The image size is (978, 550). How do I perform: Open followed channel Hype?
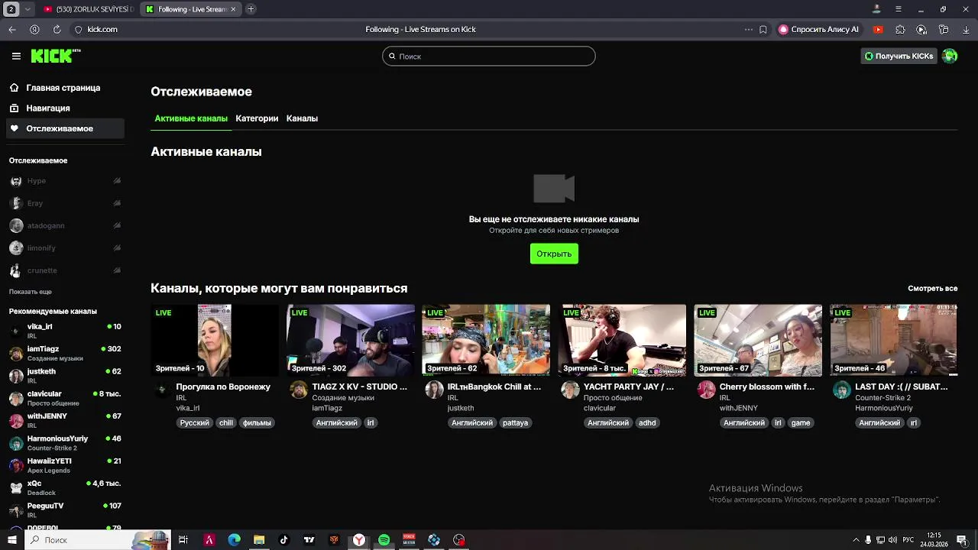pos(65,181)
